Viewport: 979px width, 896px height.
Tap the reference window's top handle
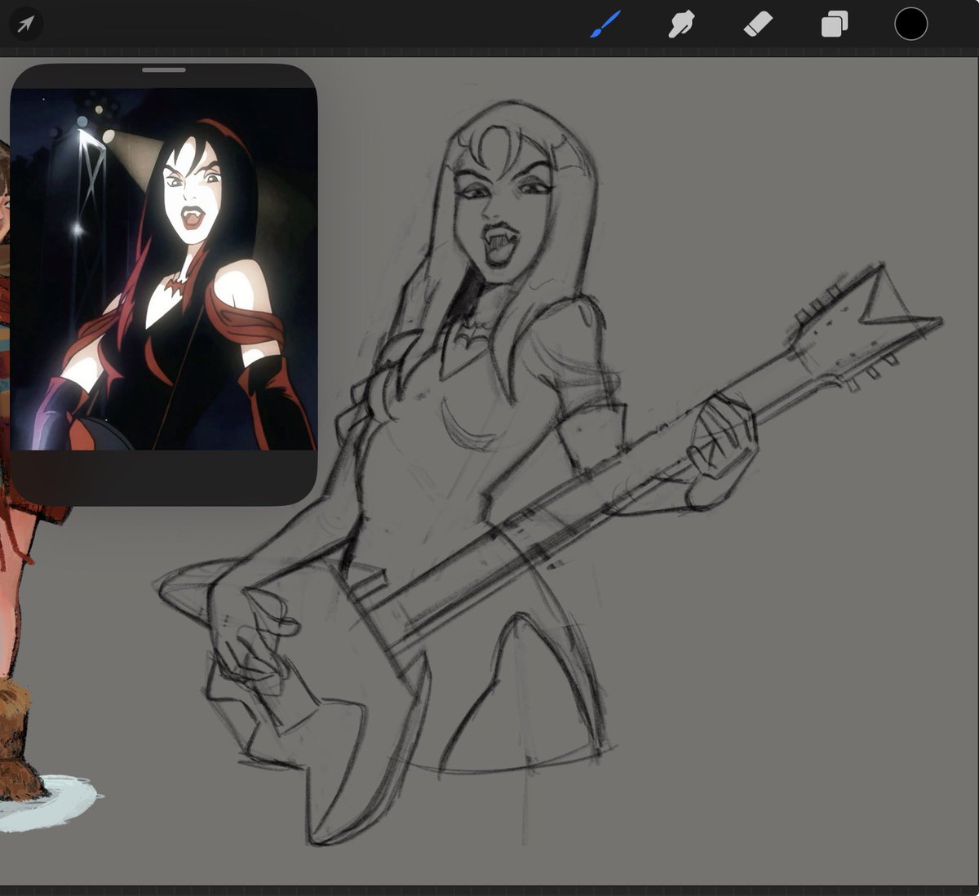point(164,70)
